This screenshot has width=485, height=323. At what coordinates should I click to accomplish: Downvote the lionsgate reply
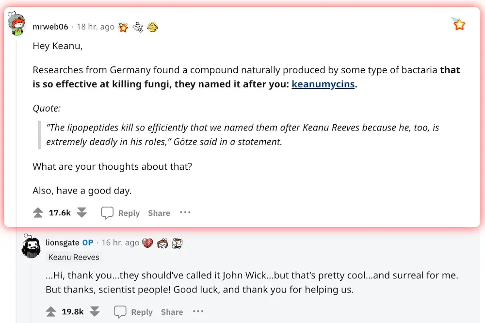95,312
